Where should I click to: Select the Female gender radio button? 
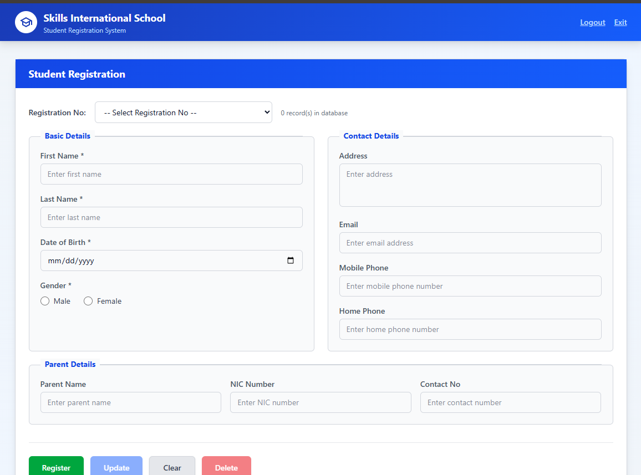(x=88, y=301)
